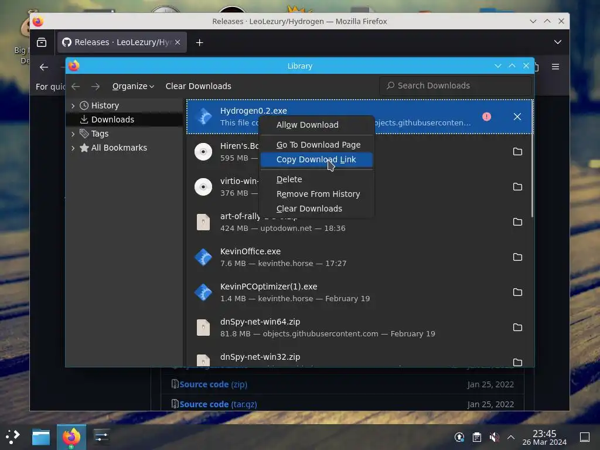Open folder for art-of-rally zip download
The height and width of the screenshot is (450, 600).
pos(517,222)
